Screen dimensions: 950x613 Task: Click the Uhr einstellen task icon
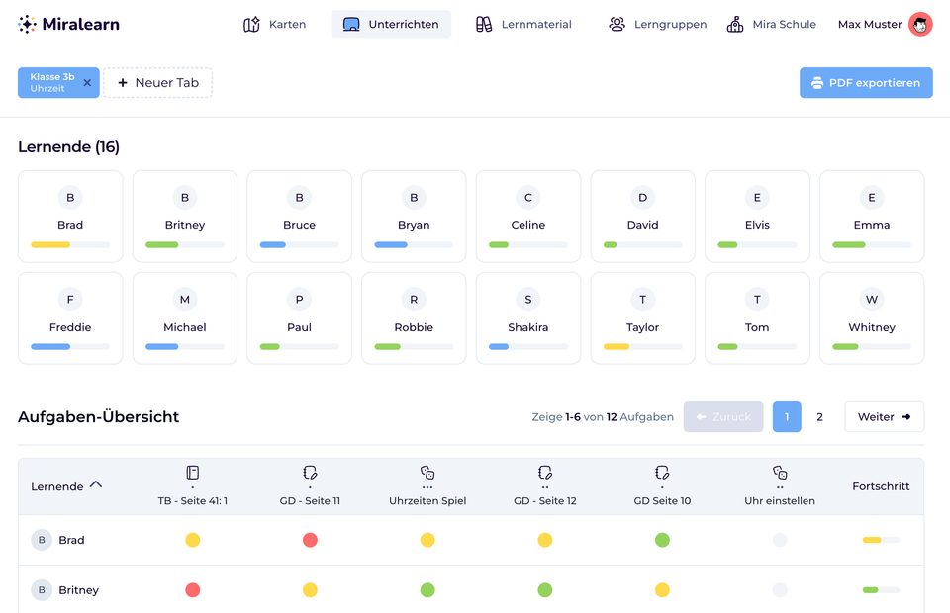[x=780, y=473]
